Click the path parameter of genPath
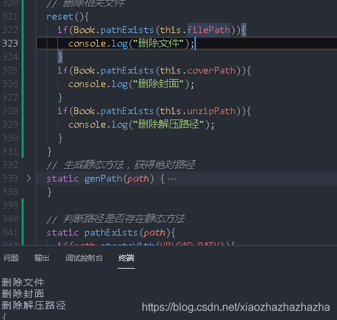Image resolution: width=337 pixels, height=320 pixels. point(138,179)
